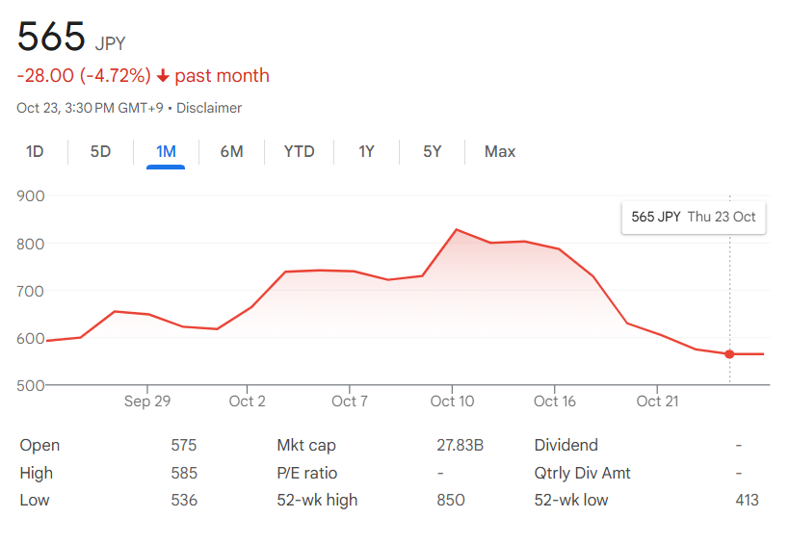Screen dimensions: 790x544
Task: Click the JPY currency label beside price
Action: (x=110, y=43)
